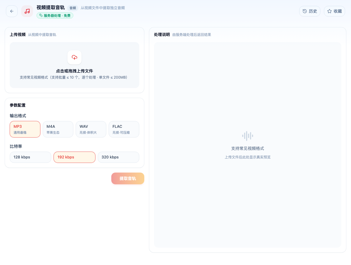Click the audio waveform placeholder icon
This screenshot has height=265, width=351.
(x=248, y=136)
